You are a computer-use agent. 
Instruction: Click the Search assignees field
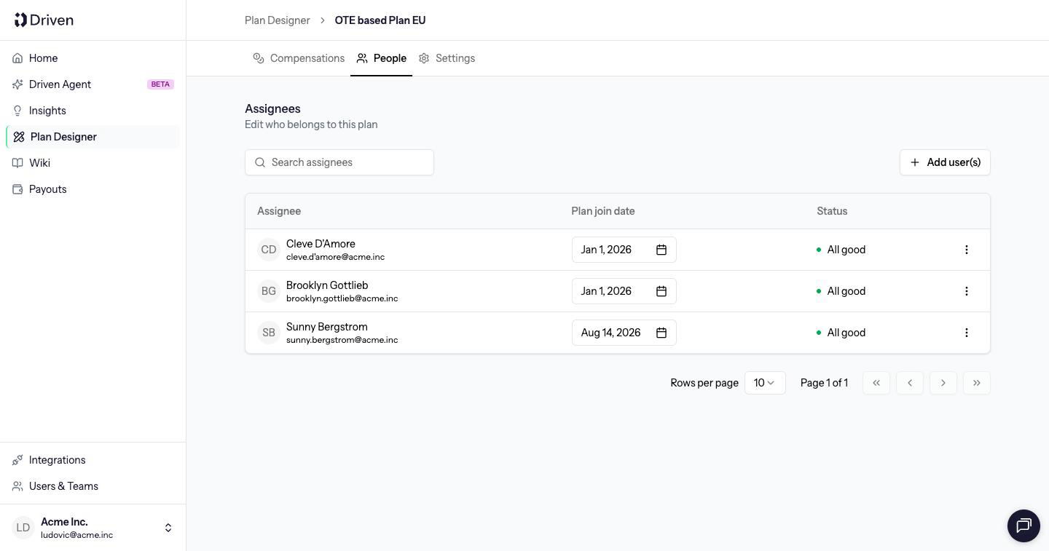coord(339,162)
